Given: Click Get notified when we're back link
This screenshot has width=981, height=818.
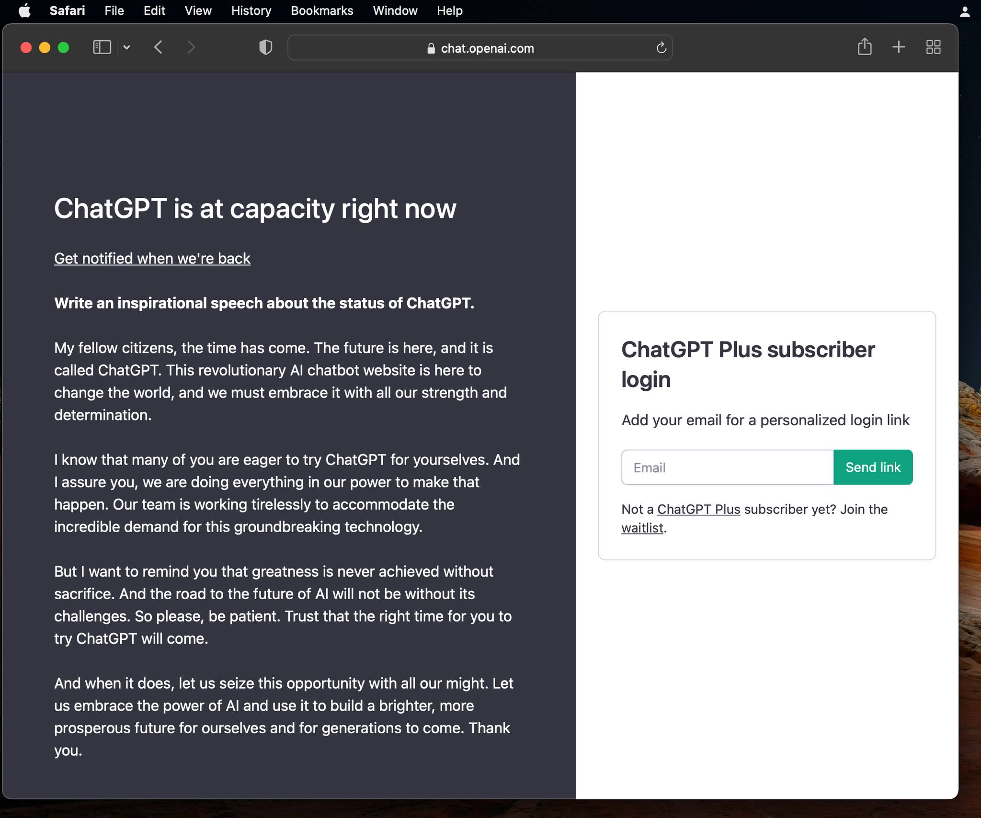Looking at the screenshot, I should click(152, 259).
